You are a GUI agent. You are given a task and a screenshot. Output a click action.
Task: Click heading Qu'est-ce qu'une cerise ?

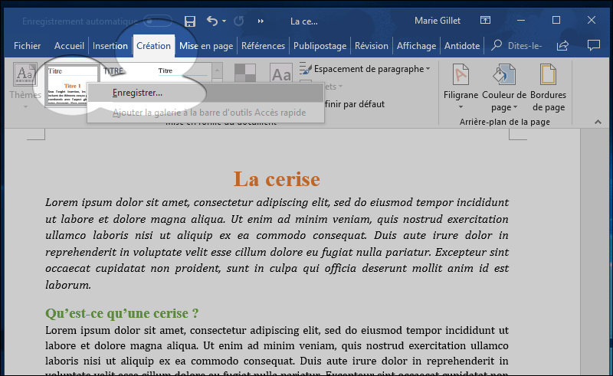[122, 313]
